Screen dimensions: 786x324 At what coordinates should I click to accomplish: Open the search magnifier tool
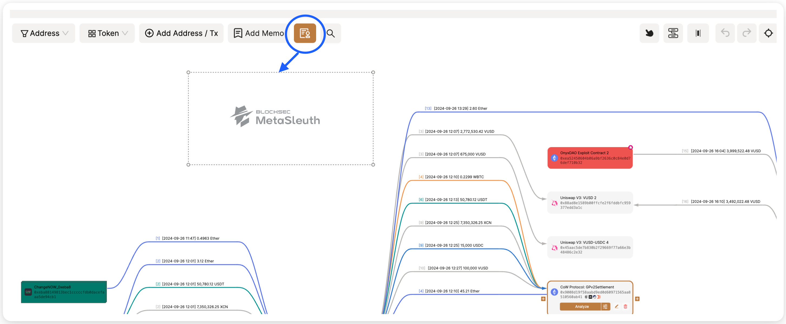point(331,33)
